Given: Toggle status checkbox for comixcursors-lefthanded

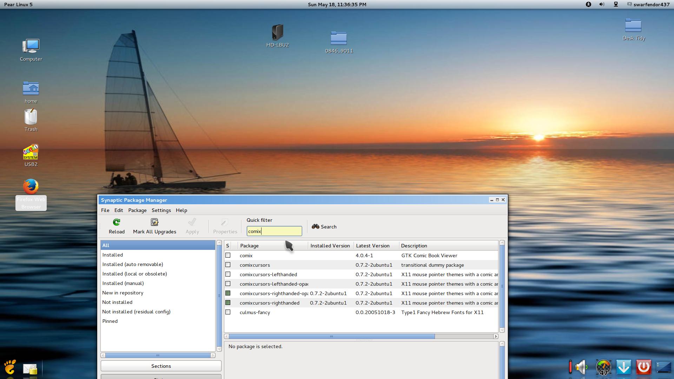Looking at the screenshot, I should tap(228, 274).
